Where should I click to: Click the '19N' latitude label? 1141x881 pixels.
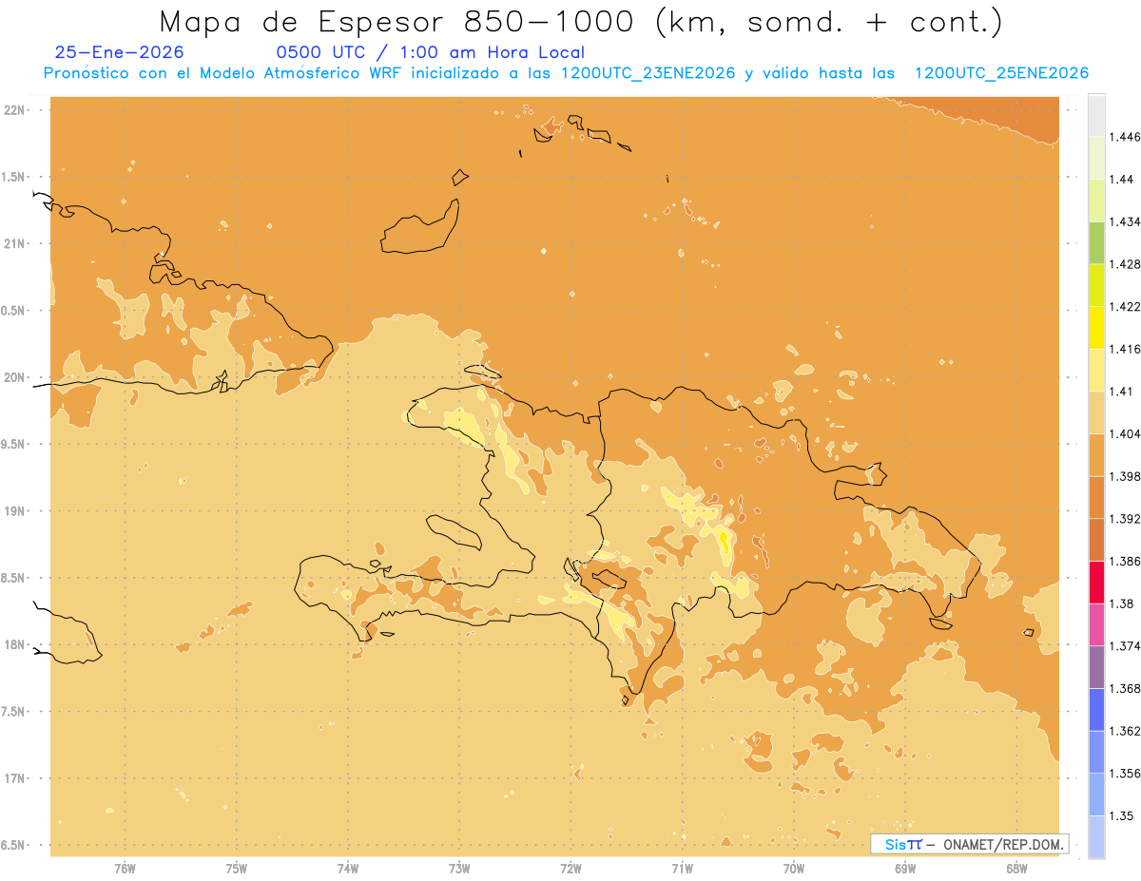click(16, 510)
